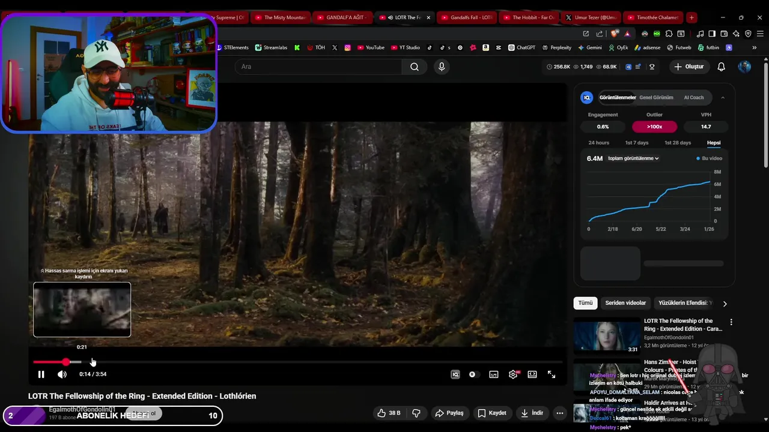Open the Streamlabs bookmark
This screenshot has height=432, width=769.
pyautogui.click(x=271, y=47)
